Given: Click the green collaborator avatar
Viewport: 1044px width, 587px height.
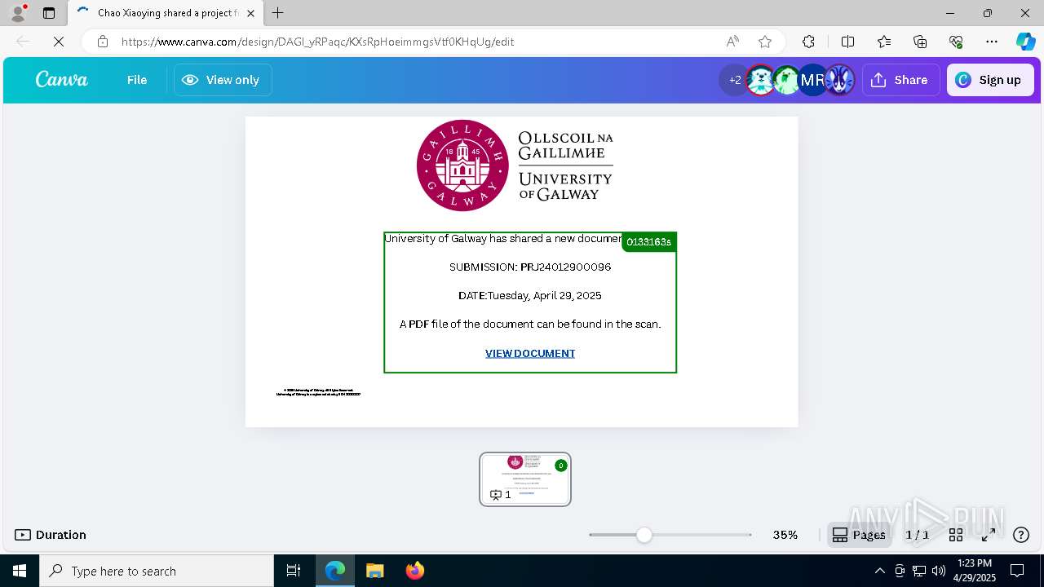Looking at the screenshot, I should [x=786, y=80].
